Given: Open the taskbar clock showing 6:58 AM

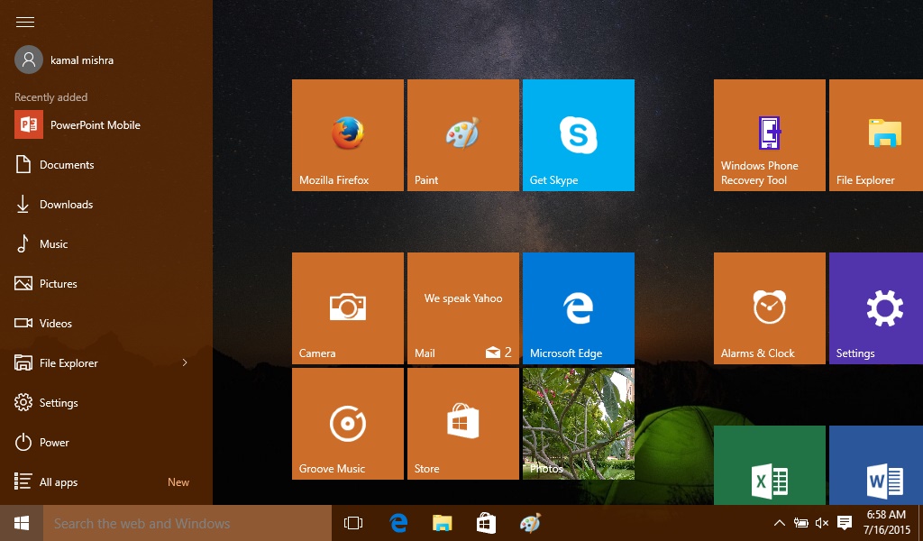Looking at the screenshot, I should [x=887, y=523].
